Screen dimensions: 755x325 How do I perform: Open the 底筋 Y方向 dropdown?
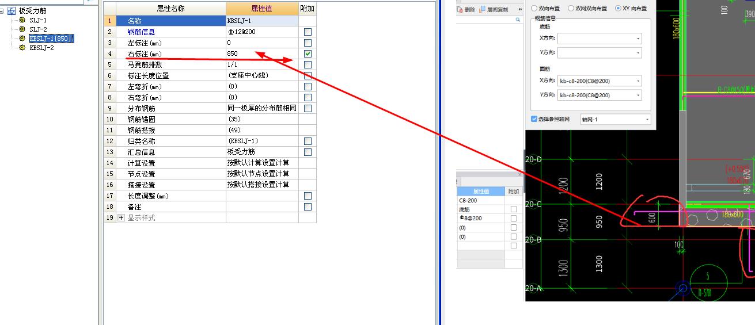(638, 53)
